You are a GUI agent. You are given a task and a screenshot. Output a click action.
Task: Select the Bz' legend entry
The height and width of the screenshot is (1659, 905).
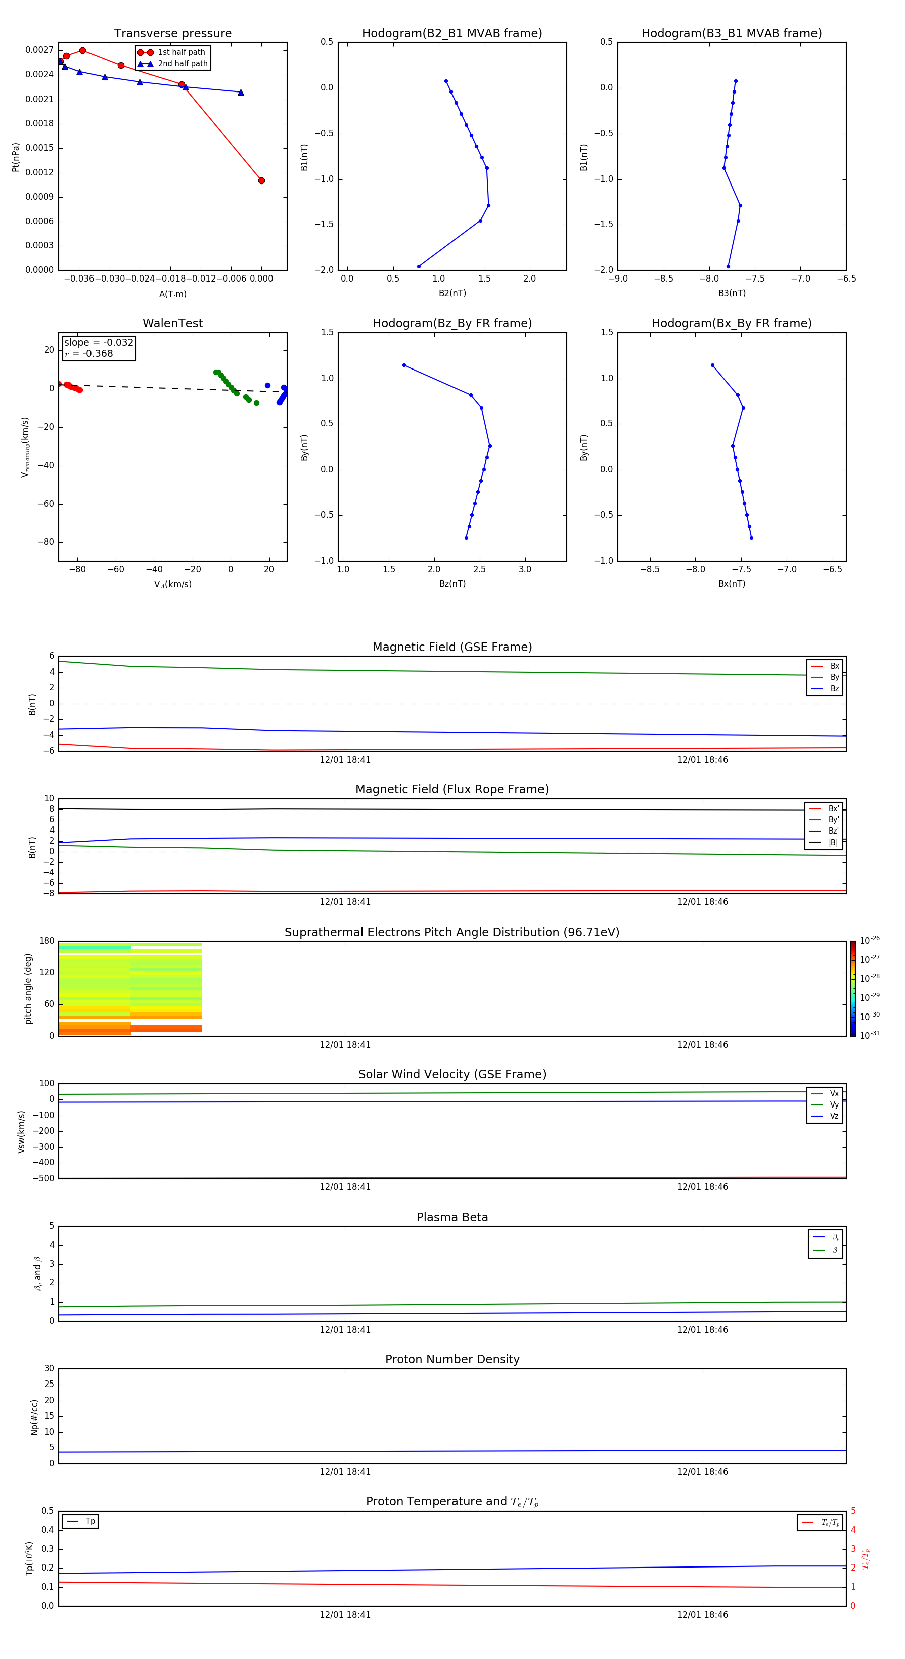(824, 831)
